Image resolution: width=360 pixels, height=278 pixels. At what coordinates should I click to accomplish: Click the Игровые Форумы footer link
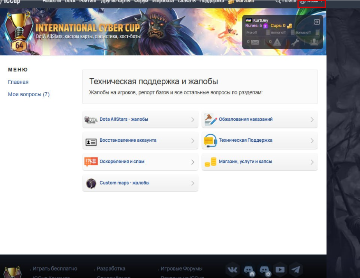click(182, 269)
